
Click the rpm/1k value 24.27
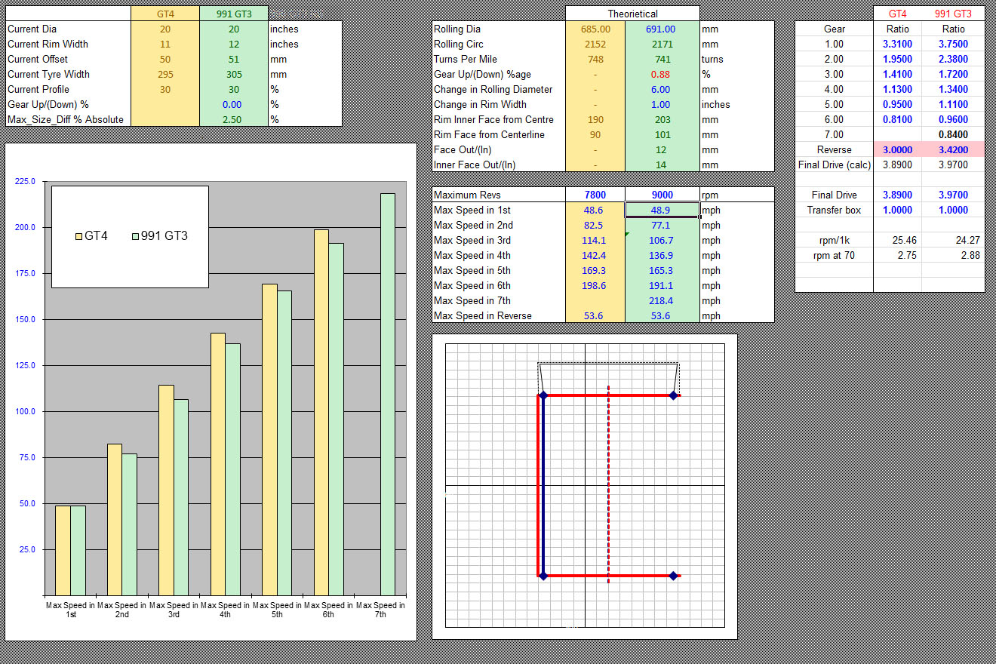coord(952,241)
